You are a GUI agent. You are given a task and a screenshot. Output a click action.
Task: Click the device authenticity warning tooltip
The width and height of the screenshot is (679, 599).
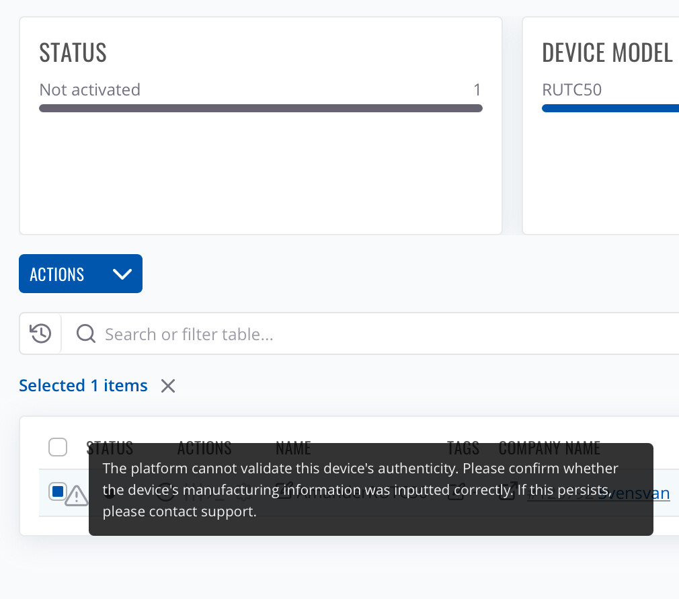point(371,489)
